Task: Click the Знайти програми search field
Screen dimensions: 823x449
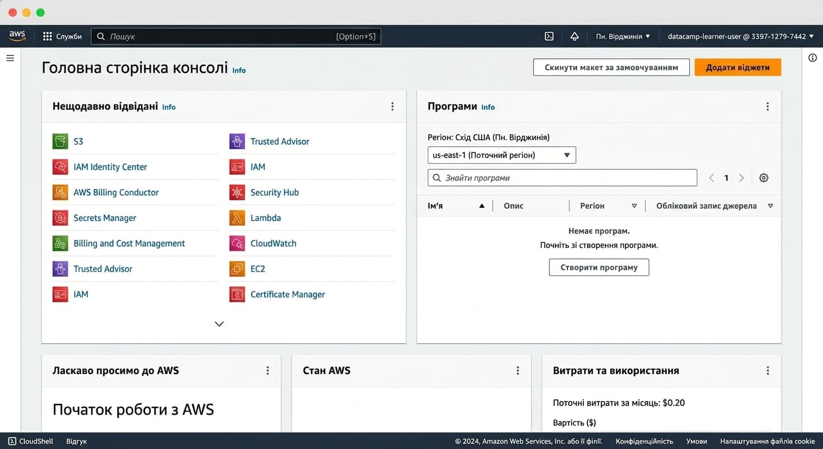Action: point(562,178)
